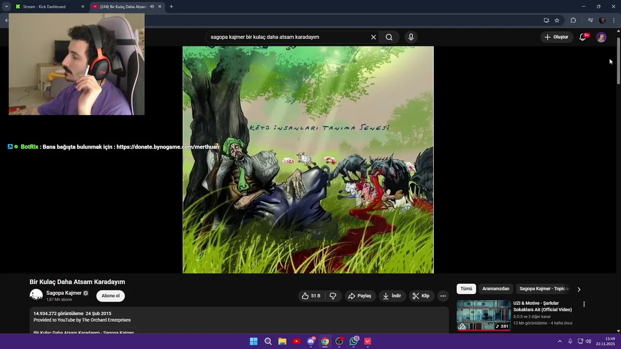Open Chrome media controls icon

pyautogui.click(x=590, y=20)
